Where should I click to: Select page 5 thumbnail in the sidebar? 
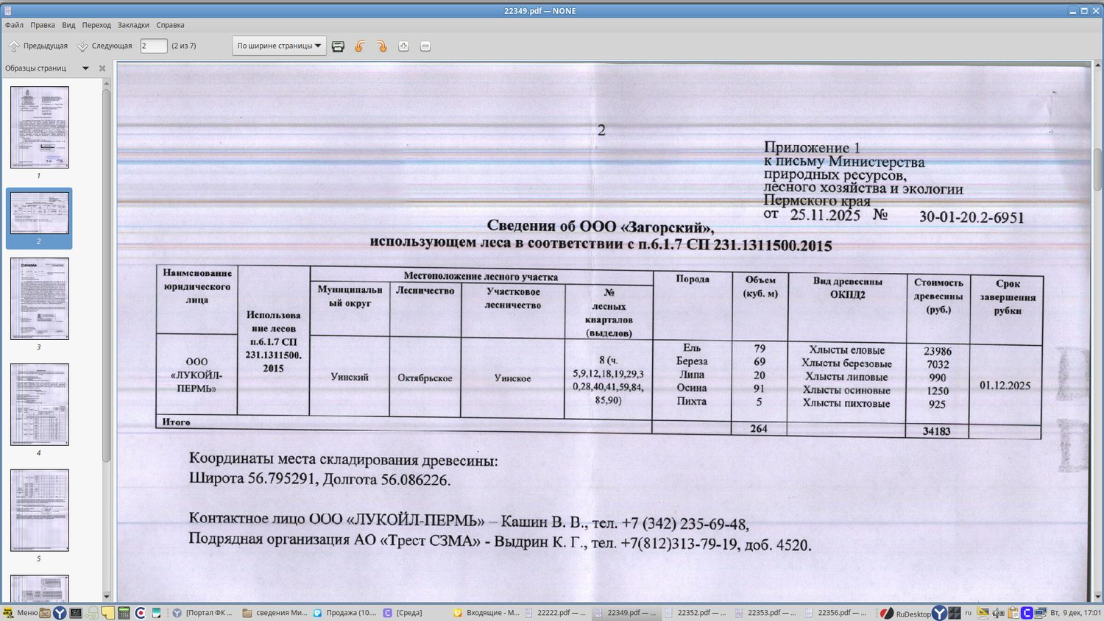pyautogui.click(x=40, y=511)
